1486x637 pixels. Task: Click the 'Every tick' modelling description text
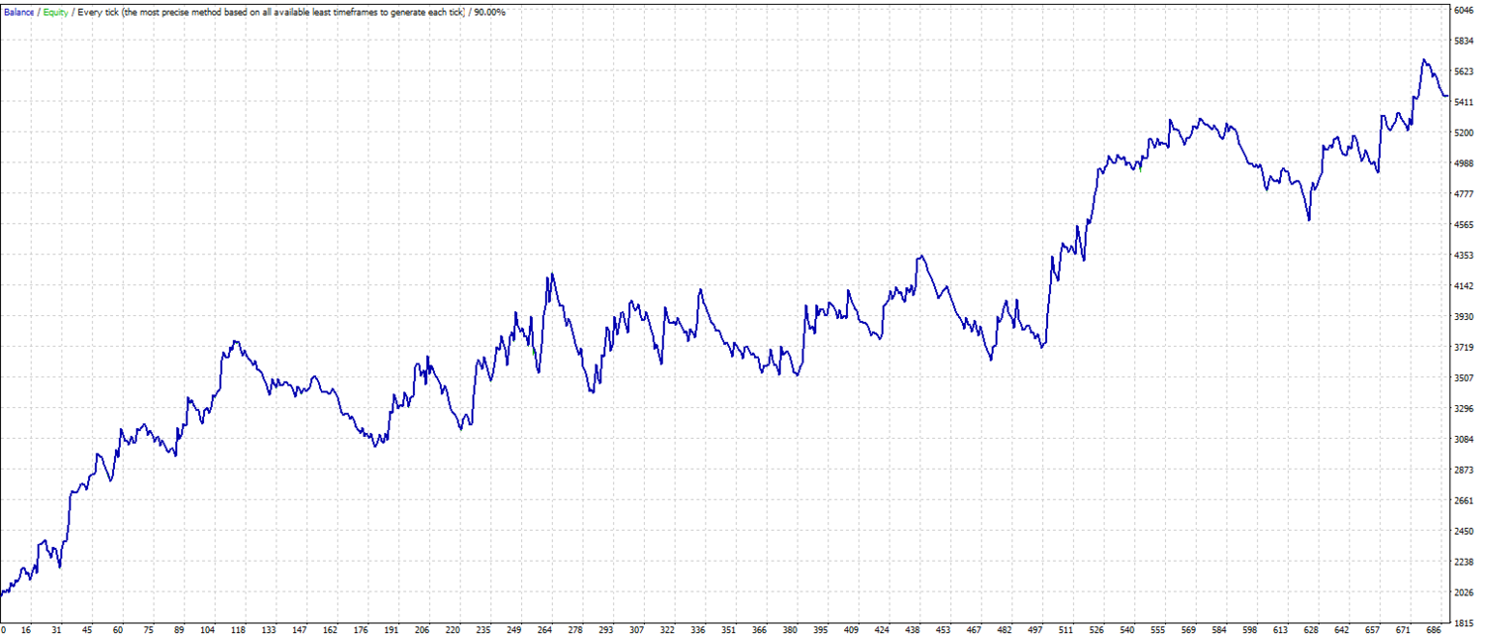tap(271, 12)
